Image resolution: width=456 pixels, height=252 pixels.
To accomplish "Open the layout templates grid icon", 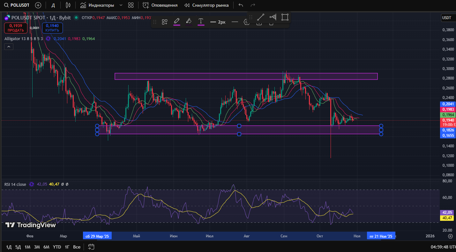I will tap(131, 5).
